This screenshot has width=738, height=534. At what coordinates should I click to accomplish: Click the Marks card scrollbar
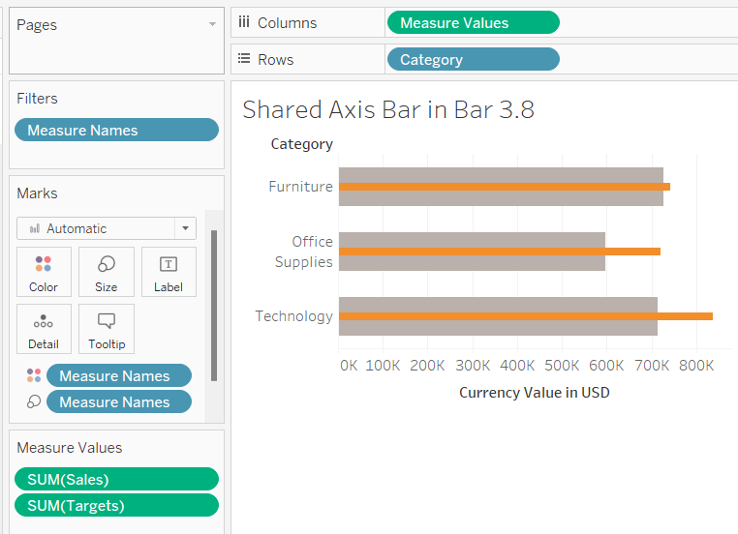214,306
